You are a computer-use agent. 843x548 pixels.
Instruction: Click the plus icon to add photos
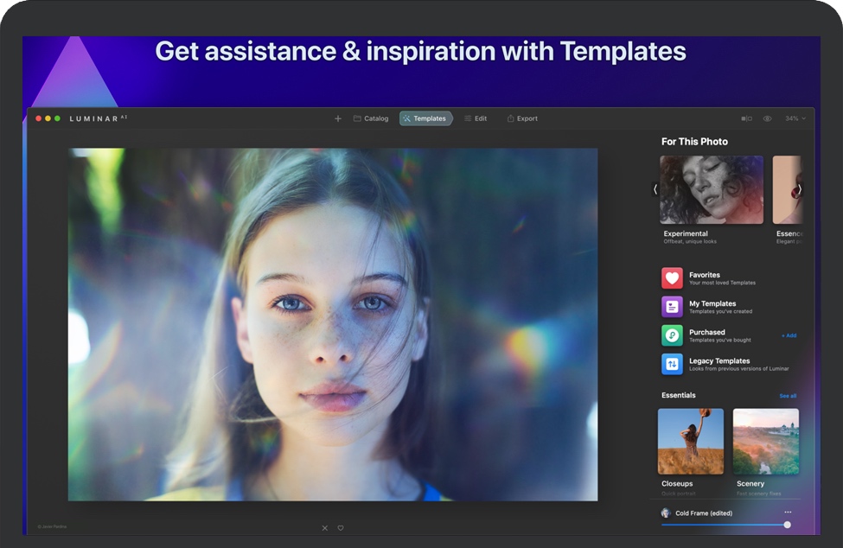pos(338,118)
